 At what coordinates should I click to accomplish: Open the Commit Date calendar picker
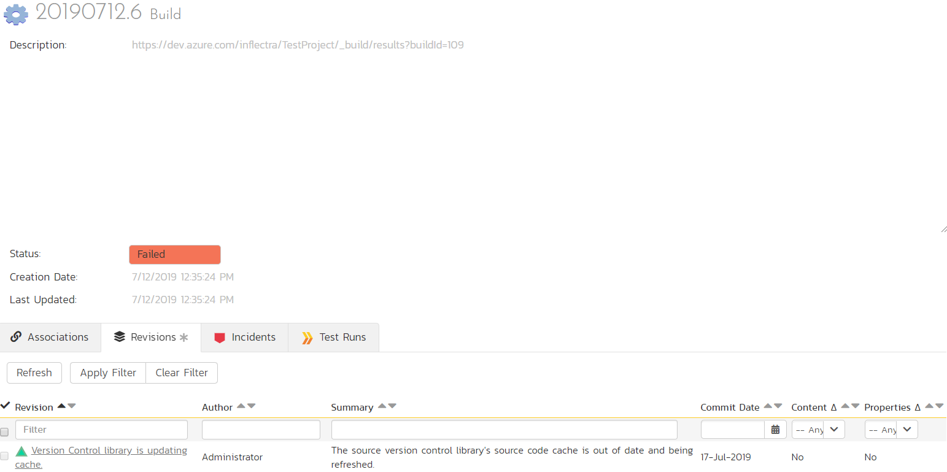775,430
